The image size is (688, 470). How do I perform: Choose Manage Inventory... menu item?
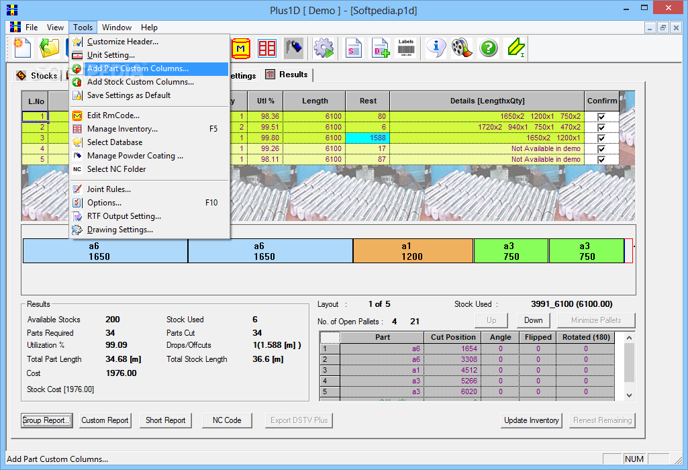pyautogui.click(x=149, y=129)
